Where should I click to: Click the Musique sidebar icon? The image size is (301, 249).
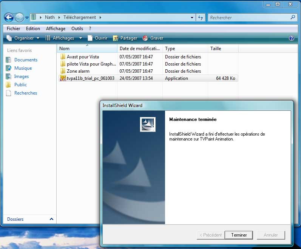(x=8, y=68)
